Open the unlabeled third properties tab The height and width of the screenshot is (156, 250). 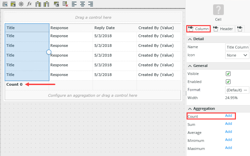[240, 29]
